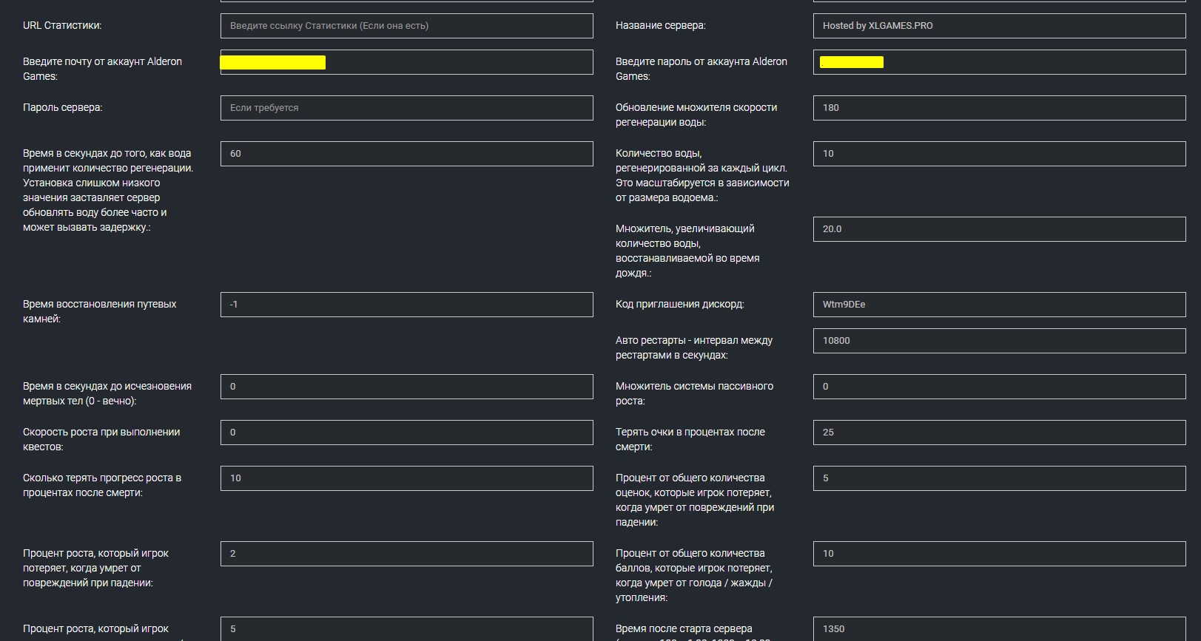Click the Пароль сервера input field
The image size is (1201, 641).
[406, 108]
